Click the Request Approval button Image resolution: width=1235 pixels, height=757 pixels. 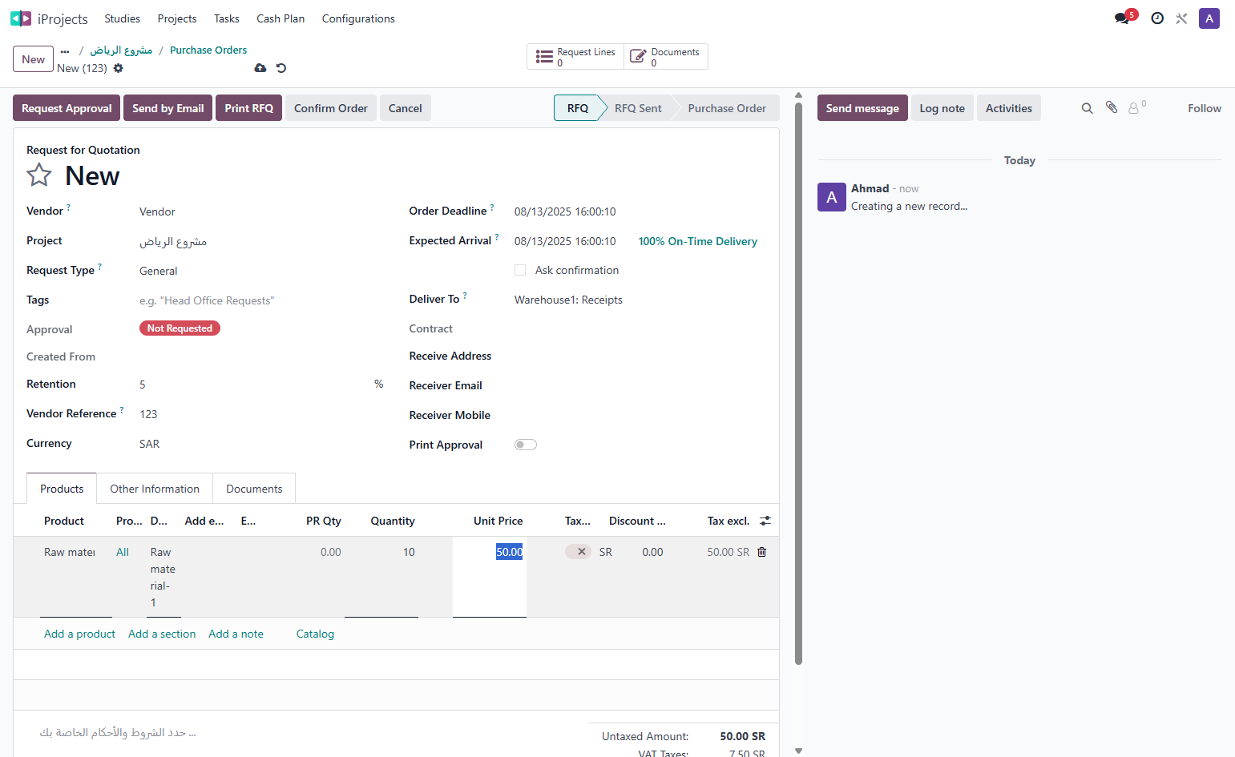tap(67, 108)
